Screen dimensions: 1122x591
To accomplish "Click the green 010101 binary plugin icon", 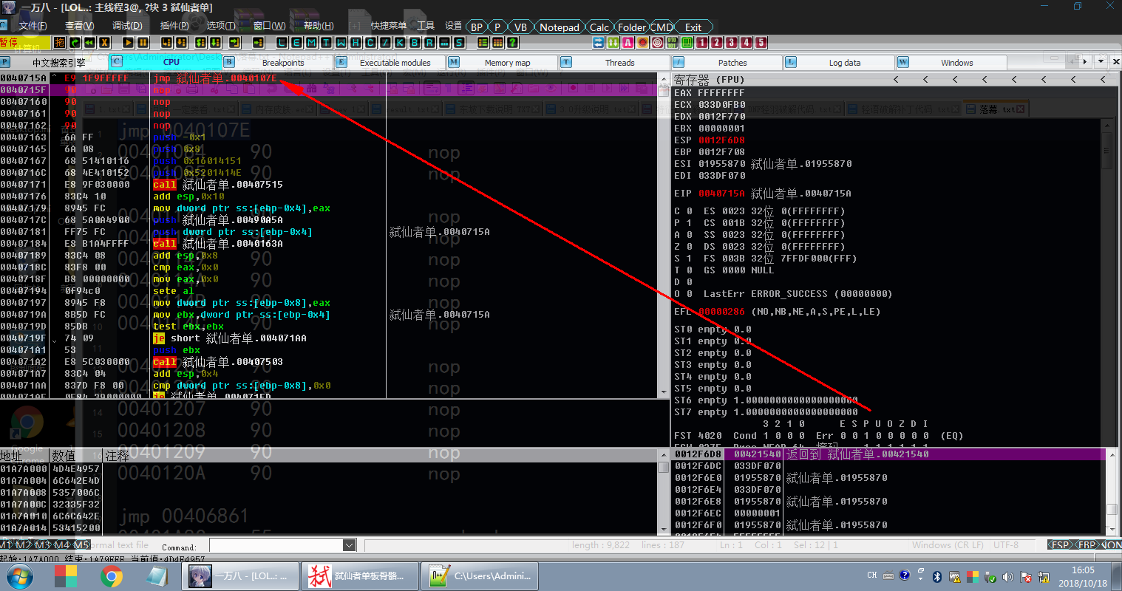I will tap(671, 42).
